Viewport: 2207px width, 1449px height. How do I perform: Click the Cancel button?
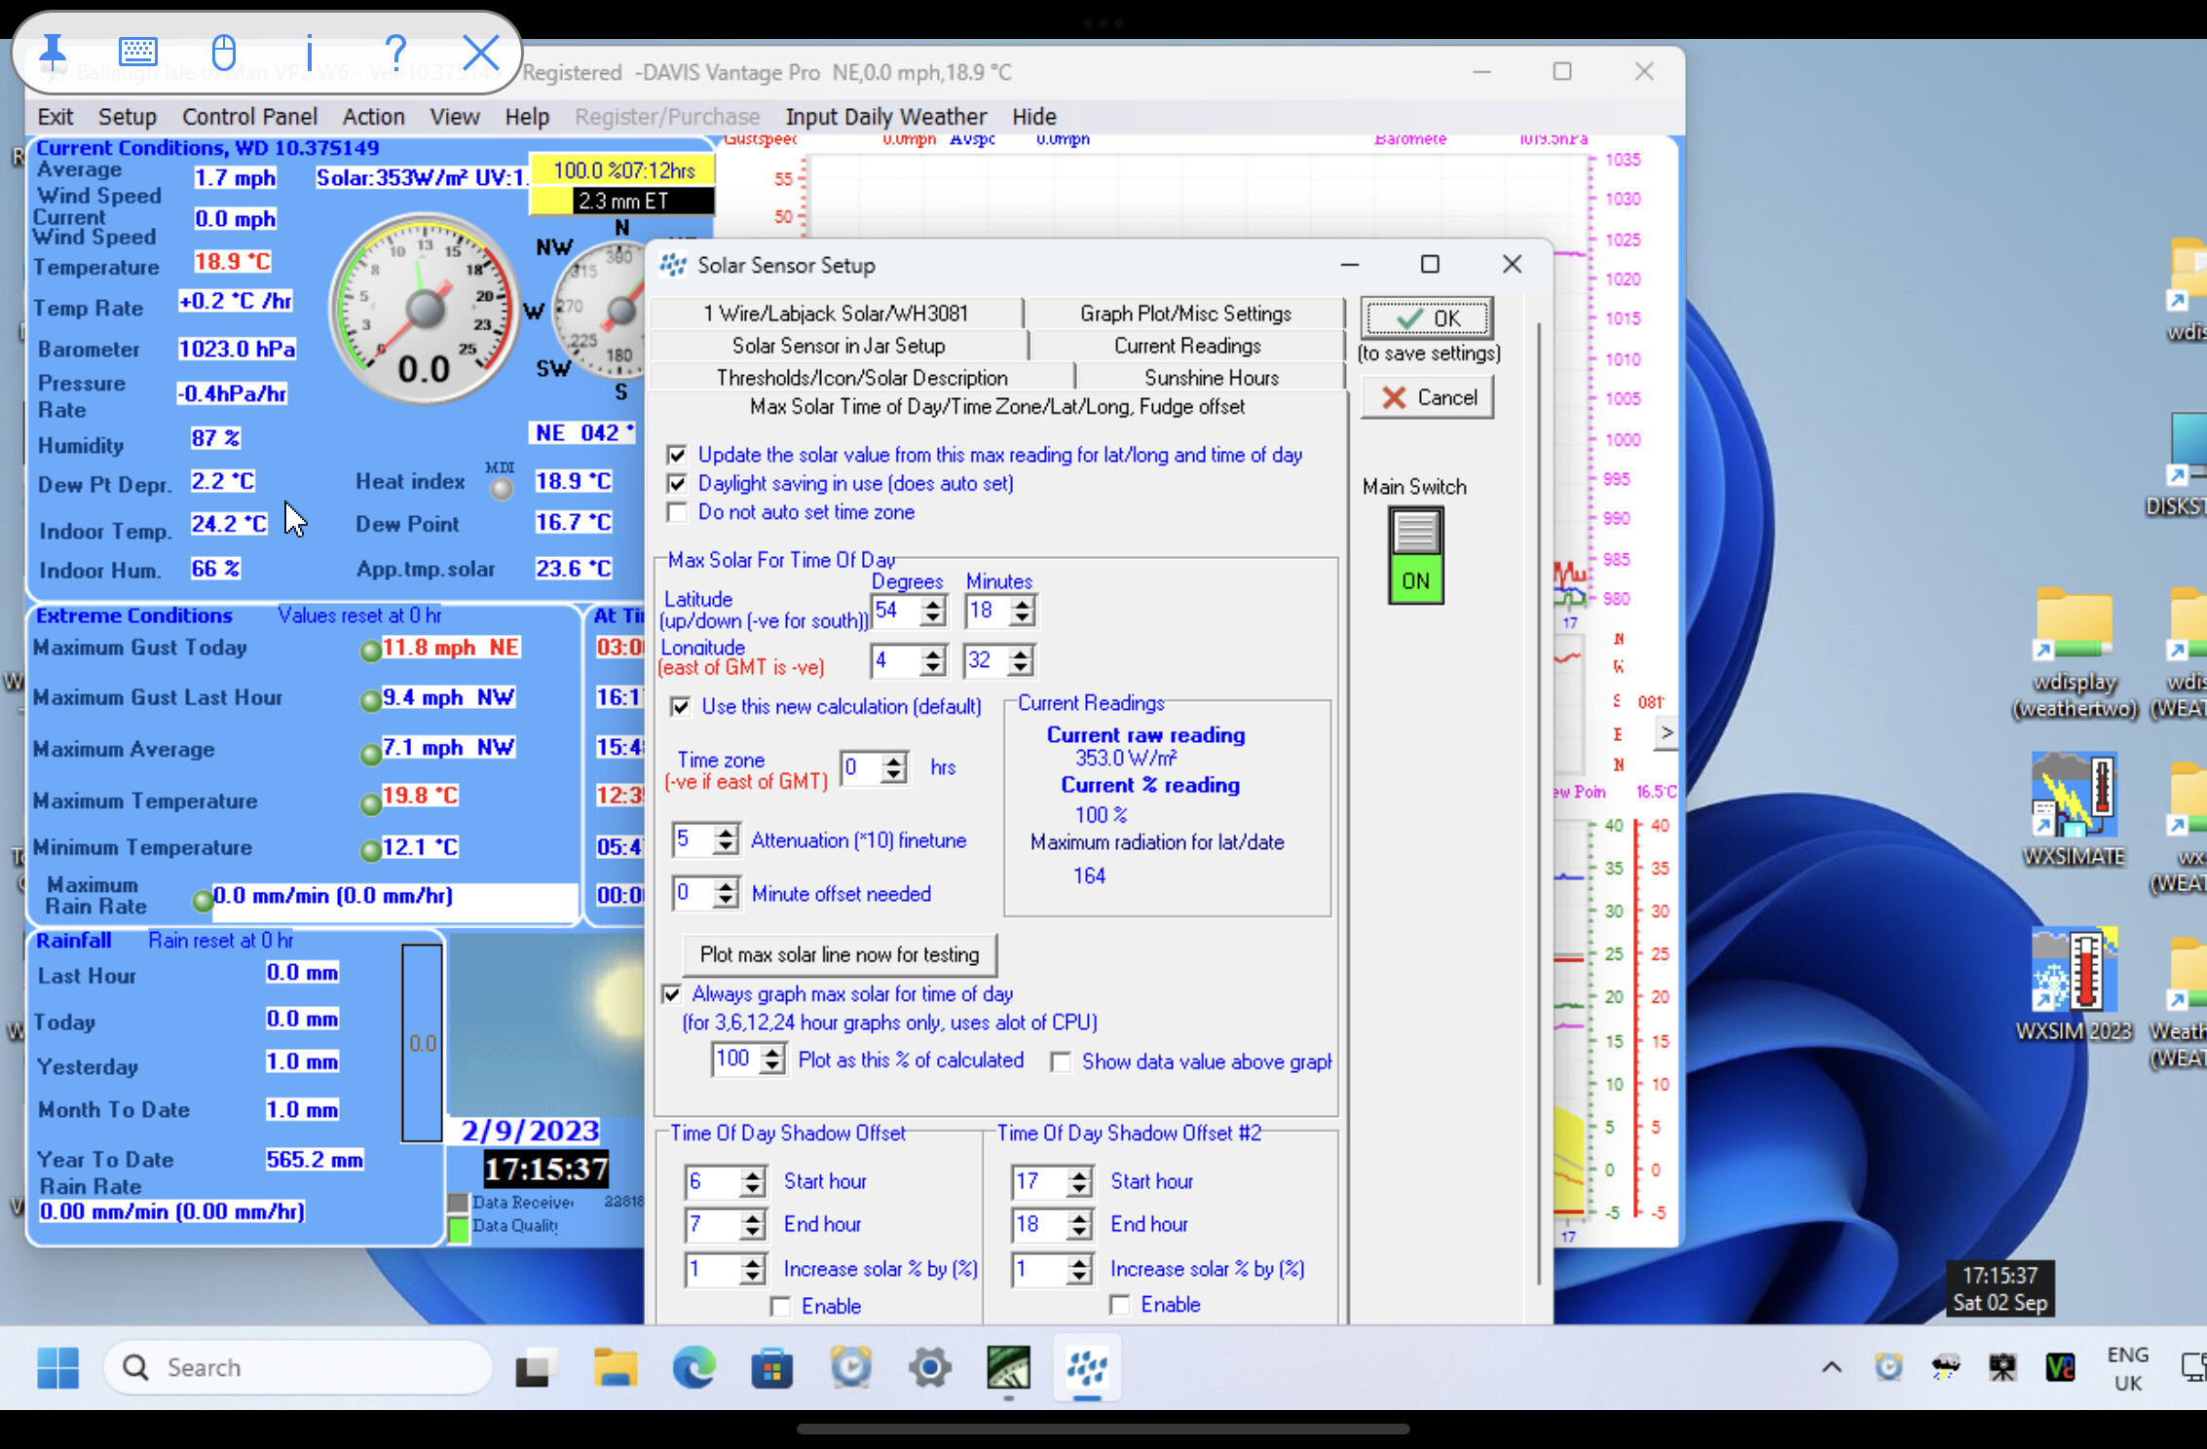(x=1427, y=397)
